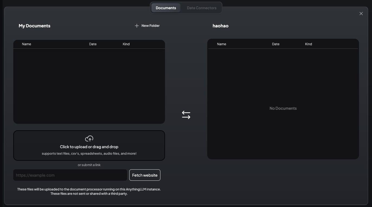Click the Kind column in My Documents
Screen dimensions: 372x207
pyautogui.click(x=126, y=44)
